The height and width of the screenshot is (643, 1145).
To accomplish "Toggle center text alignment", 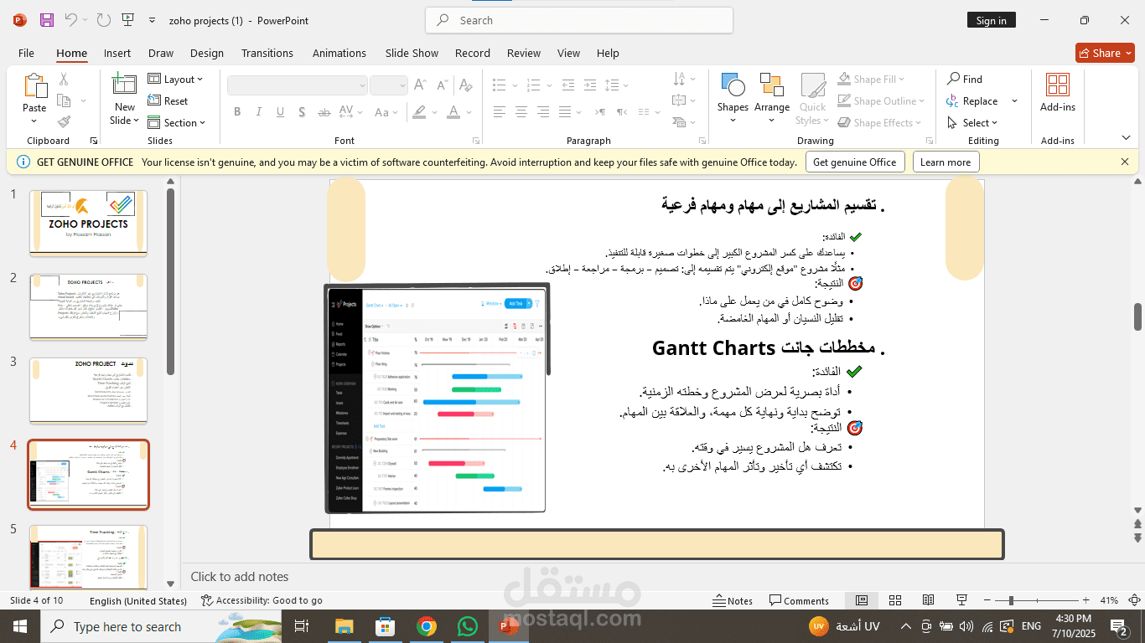I will (521, 112).
